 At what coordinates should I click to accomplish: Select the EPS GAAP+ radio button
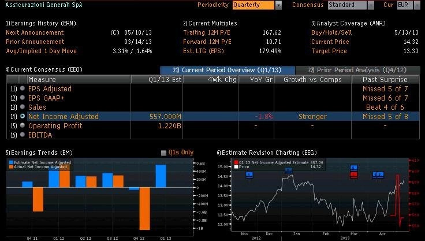pyautogui.click(x=23, y=98)
